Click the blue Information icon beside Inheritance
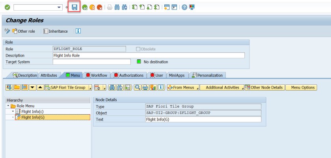This screenshot has width=331, height=158. pyautogui.click(x=78, y=31)
